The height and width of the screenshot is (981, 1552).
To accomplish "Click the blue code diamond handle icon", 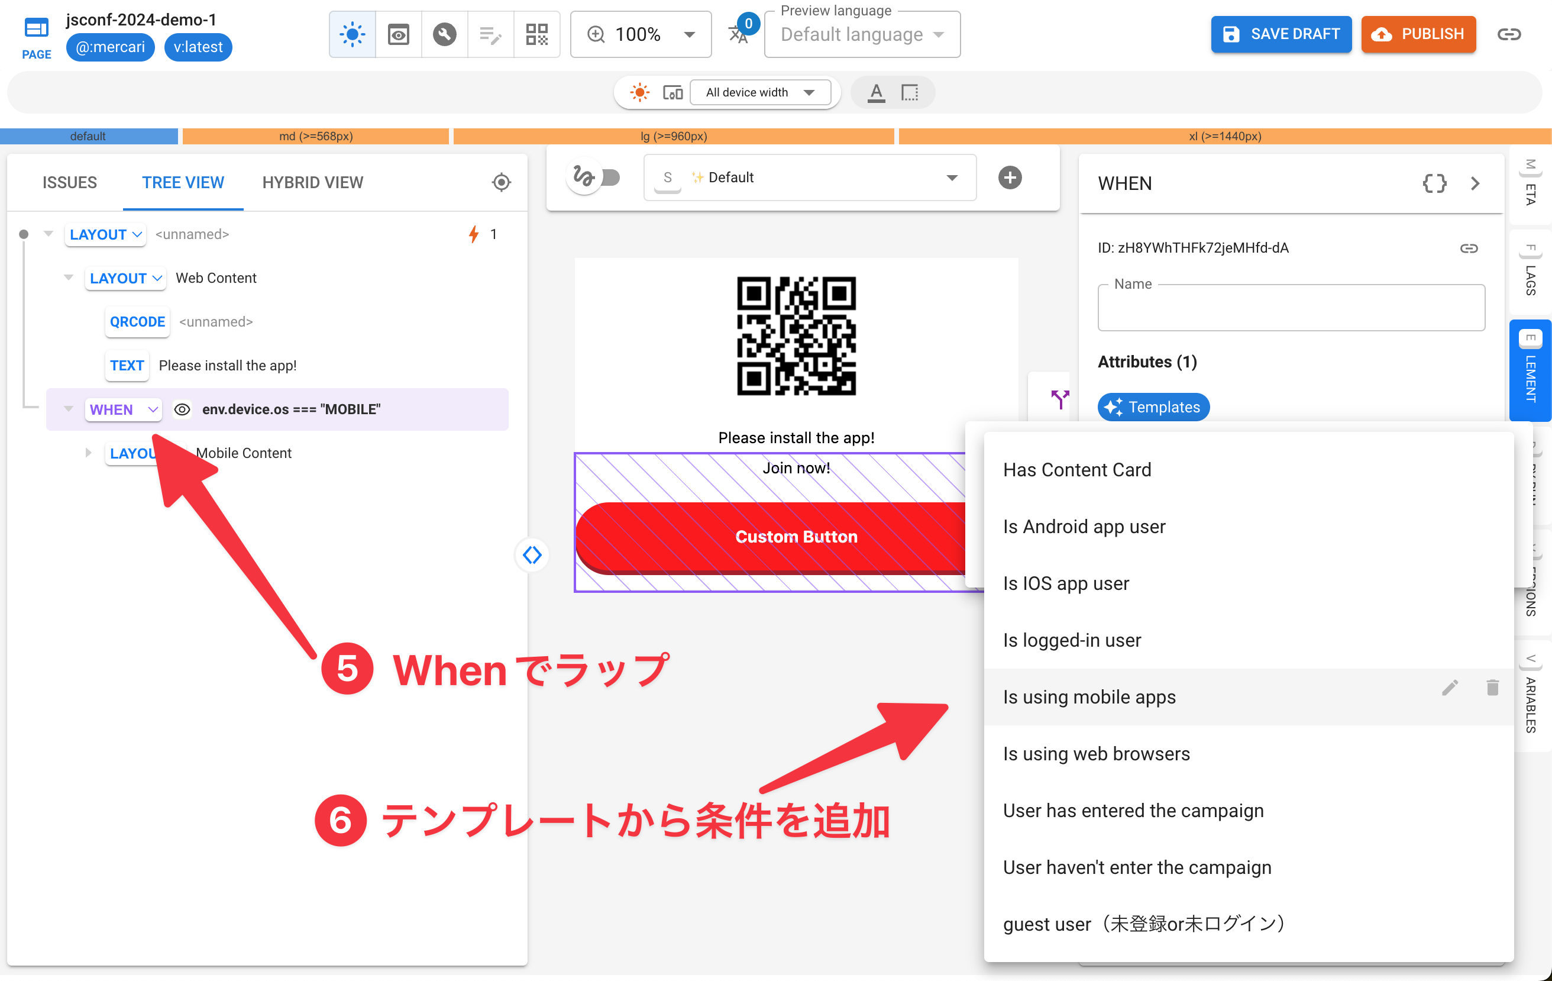I will (532, 554).
